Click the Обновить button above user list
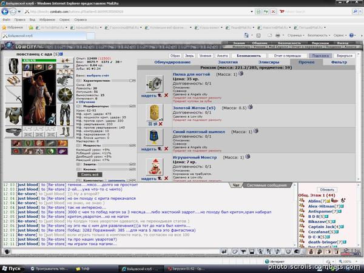This screenshot has height=273, width=364. tap(327, 190)
